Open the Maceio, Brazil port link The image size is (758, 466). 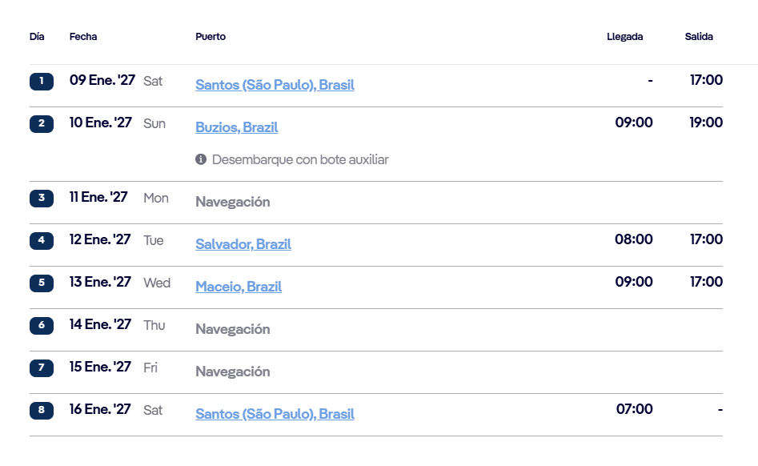tap(239, 287)
